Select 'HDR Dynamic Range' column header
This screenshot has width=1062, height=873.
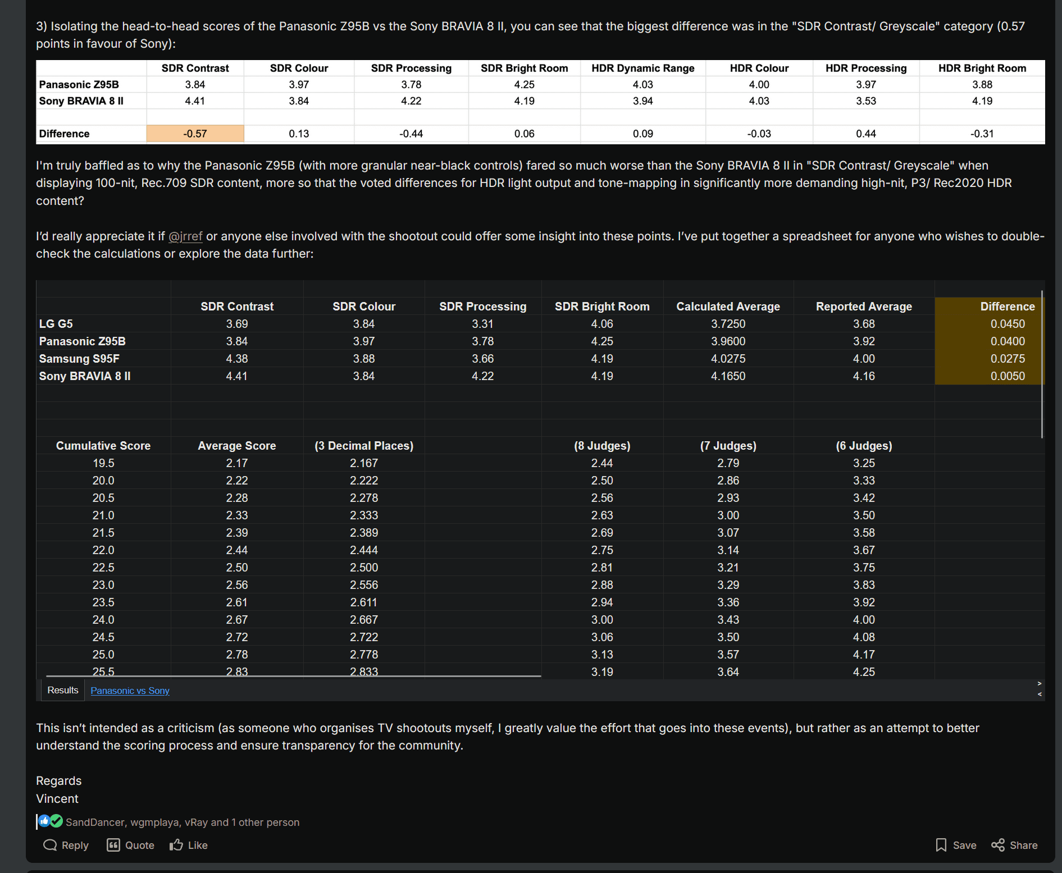click(x=642, y=68)
